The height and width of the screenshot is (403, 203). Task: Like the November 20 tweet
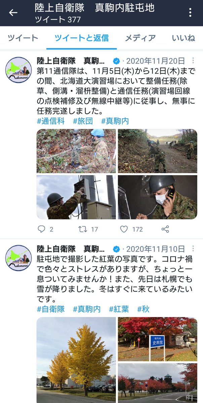pyautogui.click(x=131, y=229)
